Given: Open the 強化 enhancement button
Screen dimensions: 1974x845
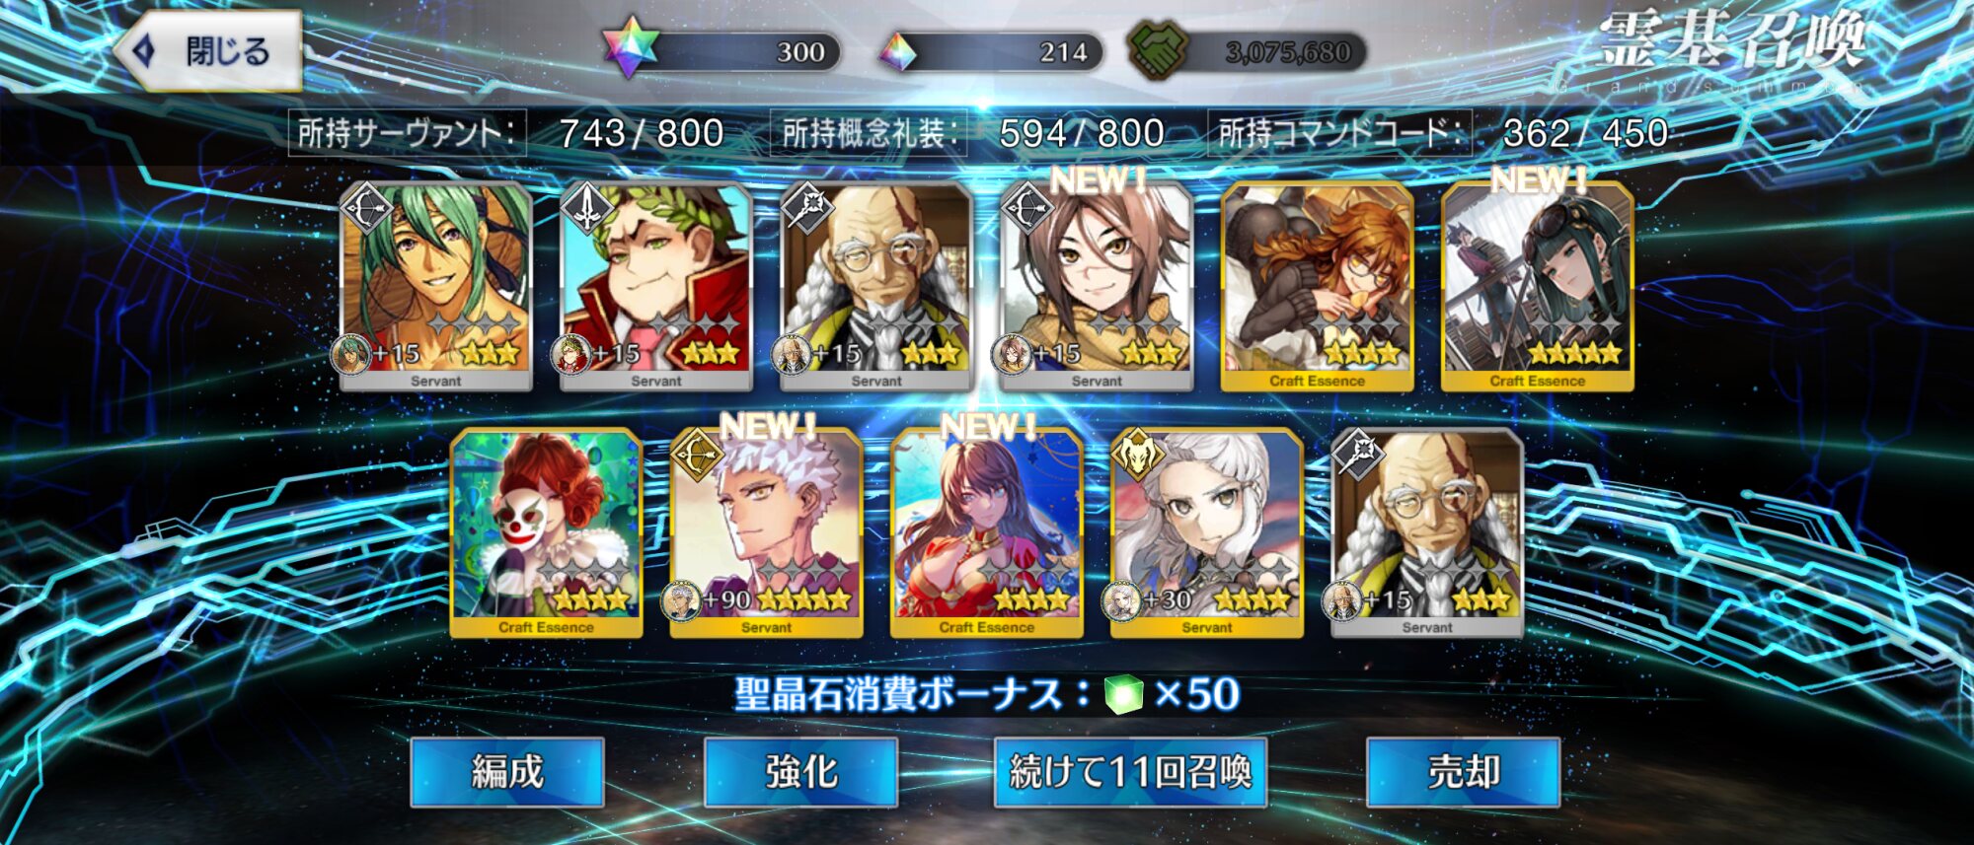Looking at the screenshot, I should 800,771.
